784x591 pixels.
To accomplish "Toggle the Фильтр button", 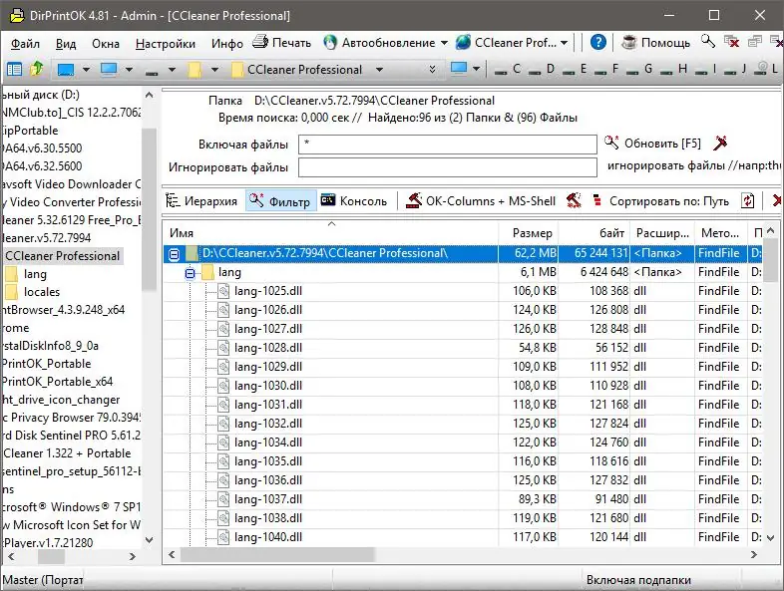I will [280, 201].
